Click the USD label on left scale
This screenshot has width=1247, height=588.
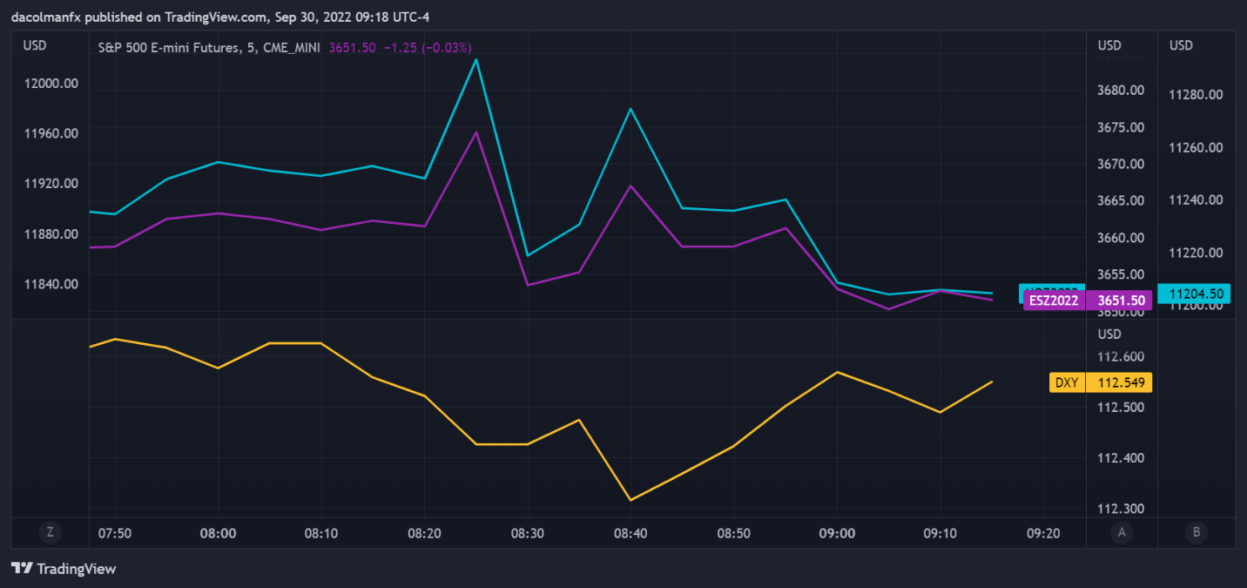coord(35,45)
